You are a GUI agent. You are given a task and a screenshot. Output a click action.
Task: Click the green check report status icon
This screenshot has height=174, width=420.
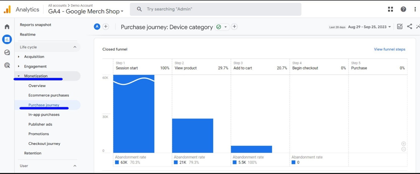pyautogui.click(x=218, y=27)
